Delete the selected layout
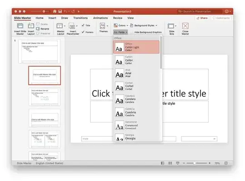 (x=42, y=24)
